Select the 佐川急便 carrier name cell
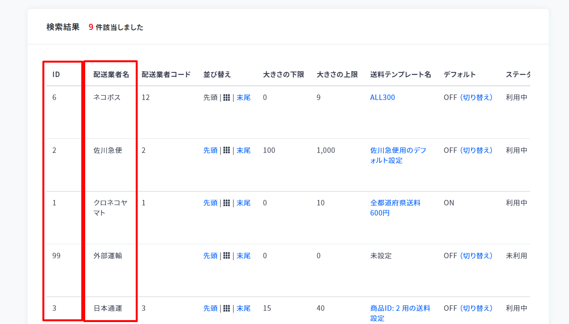 (108, 150)
